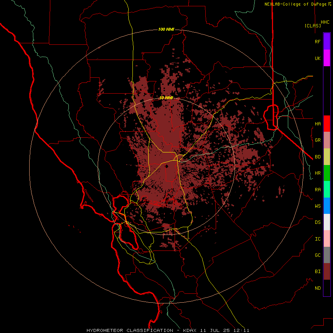Click the ND black legend swatch
The width and height of the screenshot is (333, 333).
(x=327, y=288)
